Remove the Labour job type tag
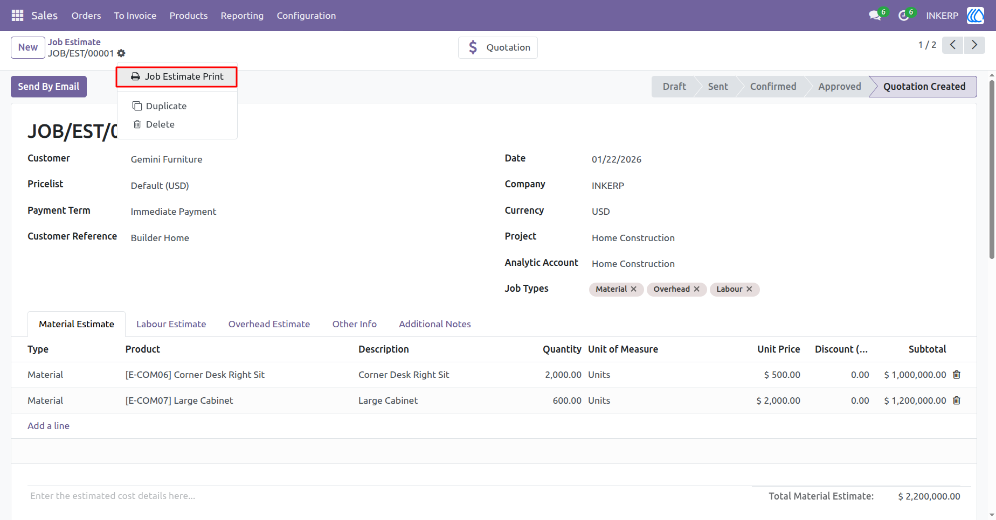This screenshot has width=996, height=520. pyautogui.click(x=749, y=289)
